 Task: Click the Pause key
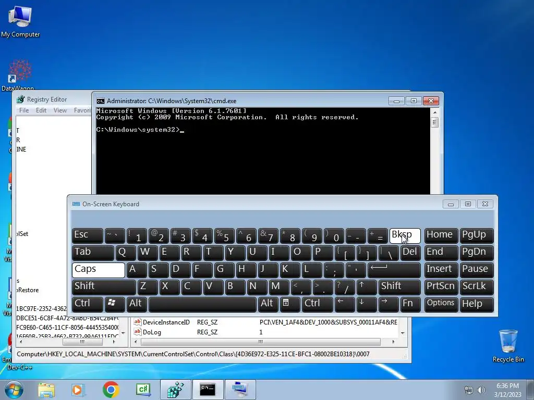point(477,270)
